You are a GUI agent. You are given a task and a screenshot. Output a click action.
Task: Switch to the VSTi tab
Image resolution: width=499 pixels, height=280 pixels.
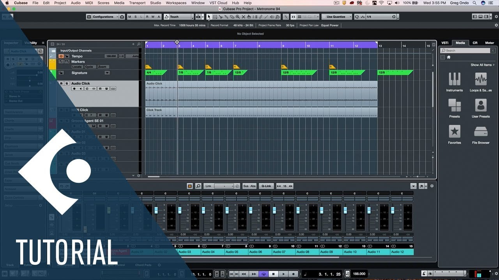444,43
